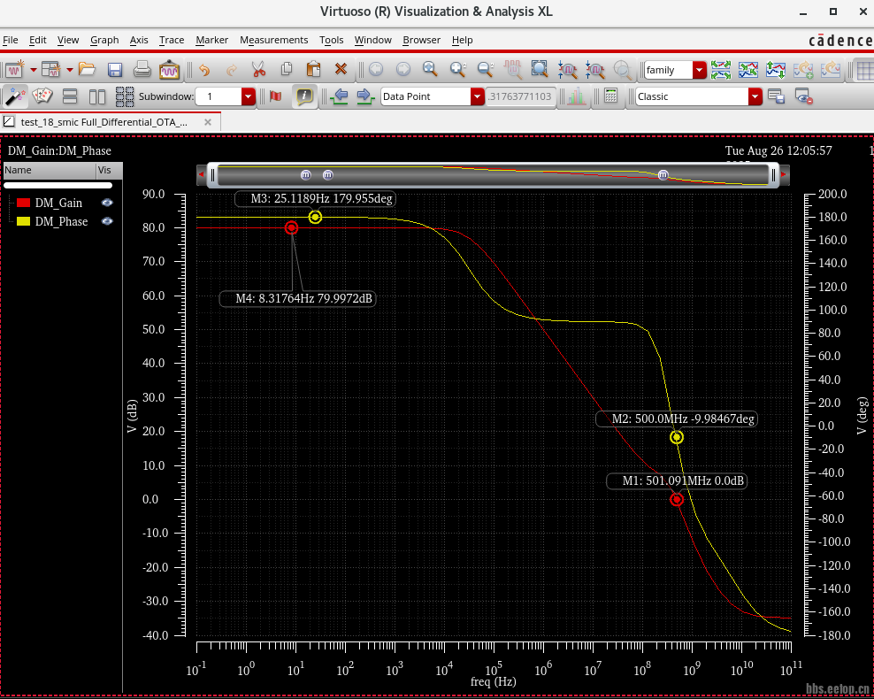Image resolution: width=874 pixels, height=699 pixels.
Task: Cut the selection with scissors icon
Action: tap(258, 70)
